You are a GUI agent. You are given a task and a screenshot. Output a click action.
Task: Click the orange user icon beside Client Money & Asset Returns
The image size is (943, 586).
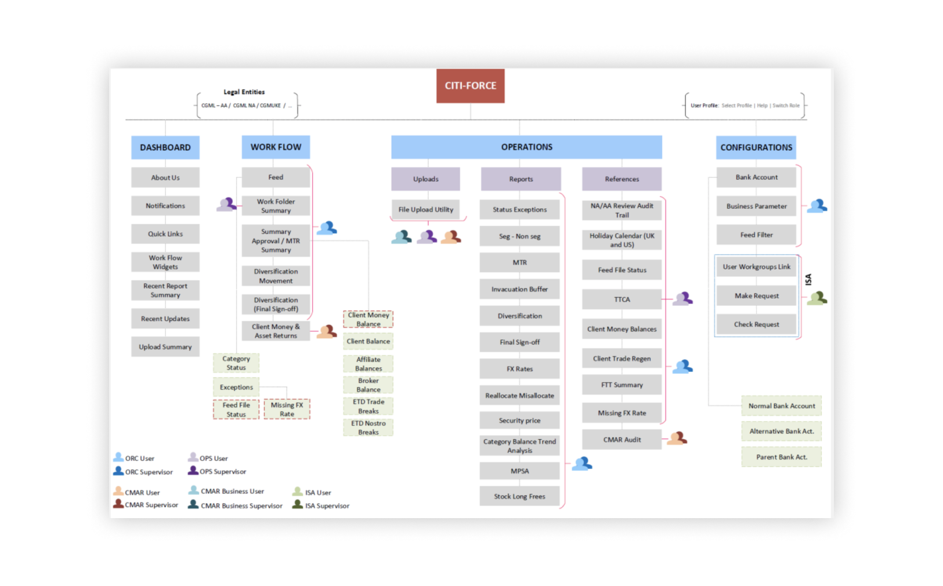click(327, 331)
